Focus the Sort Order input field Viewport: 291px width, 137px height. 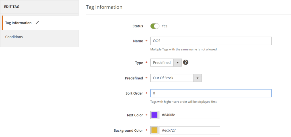(x=211, y=93)
